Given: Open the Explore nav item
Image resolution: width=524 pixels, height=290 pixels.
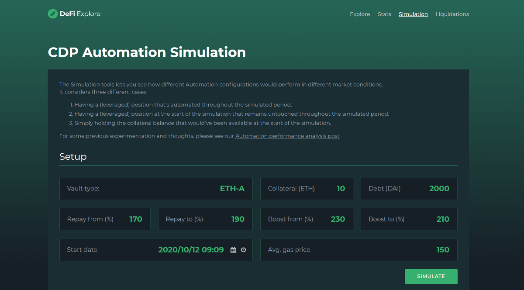Looking at the screenshot, I should 360,14.
